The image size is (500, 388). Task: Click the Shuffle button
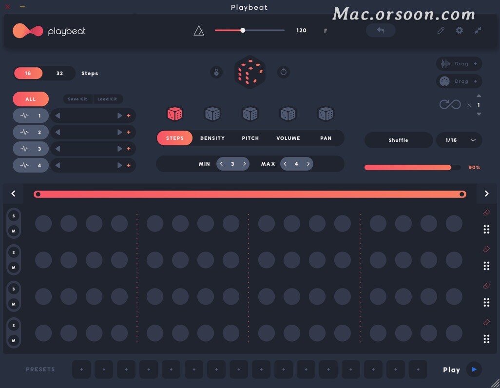point(398,140)
